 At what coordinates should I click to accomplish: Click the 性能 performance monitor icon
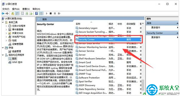10,40
